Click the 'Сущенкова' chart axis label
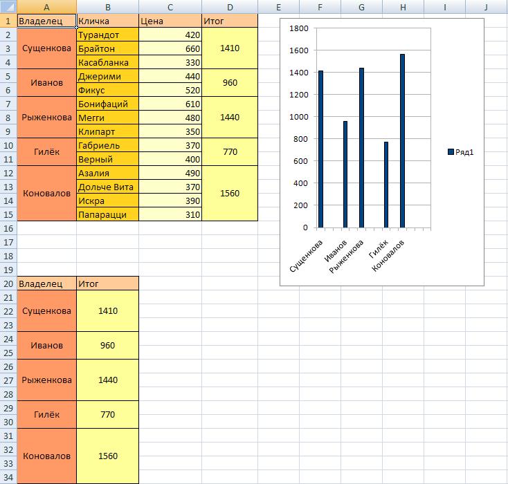 (306, 256)
